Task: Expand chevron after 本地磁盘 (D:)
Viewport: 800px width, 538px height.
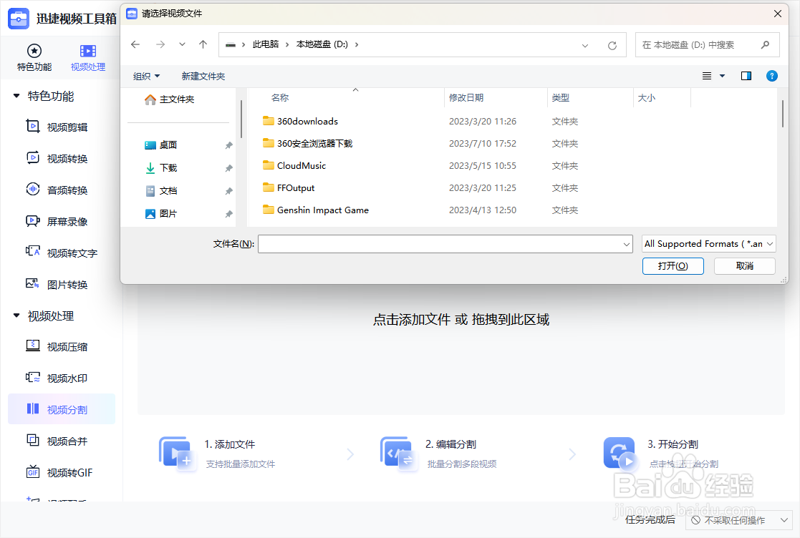Action: point(356,44)
